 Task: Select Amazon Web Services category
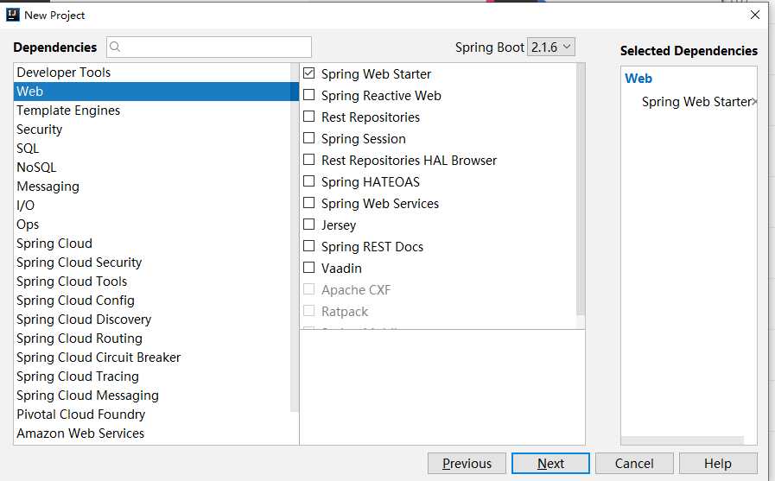156,434
